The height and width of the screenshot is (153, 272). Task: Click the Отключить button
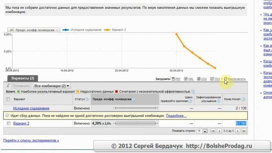(21, 86)
